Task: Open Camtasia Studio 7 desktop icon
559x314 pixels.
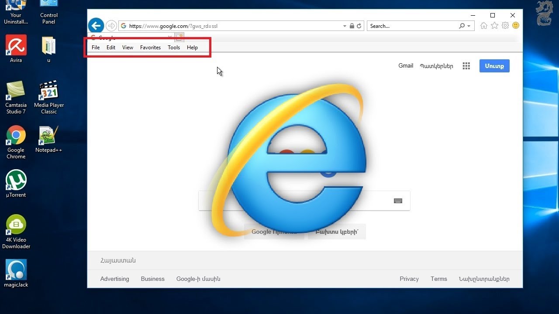Action: point(16,98)
